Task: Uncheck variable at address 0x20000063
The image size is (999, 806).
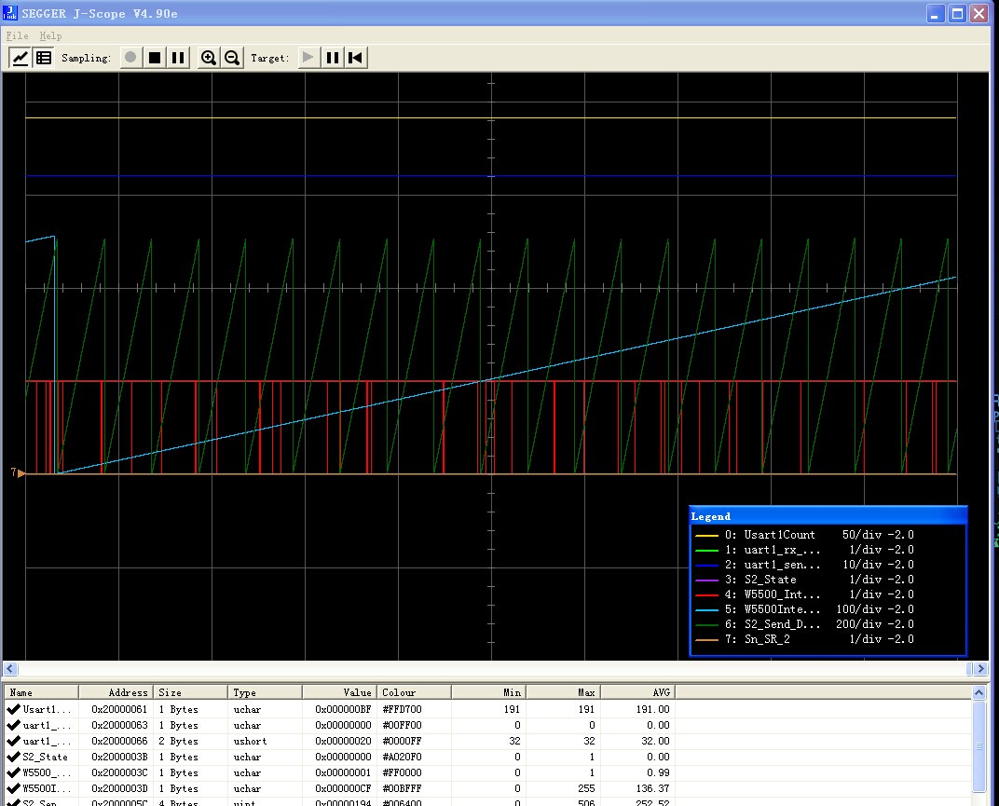Action: 13,724
